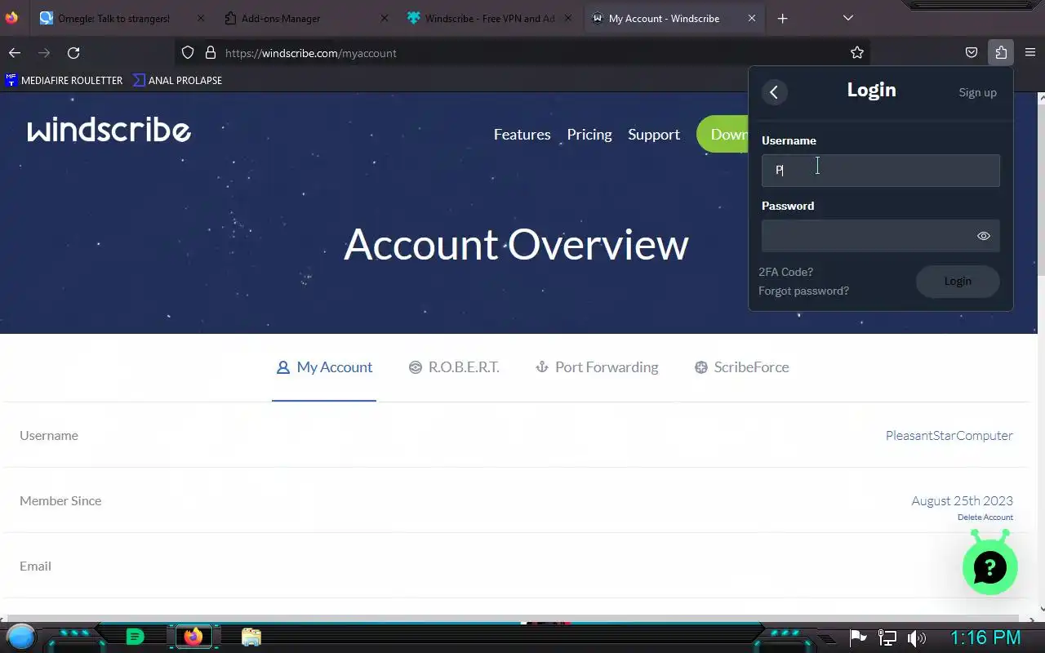The image size is (1045, 653).
Task: Switch to ScribeForce tab
Action: [x=742, y=367]
